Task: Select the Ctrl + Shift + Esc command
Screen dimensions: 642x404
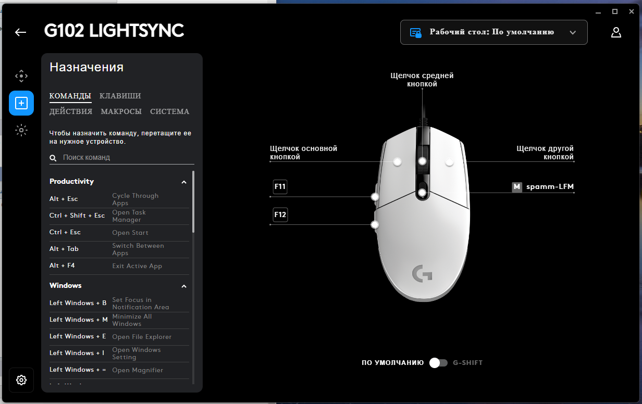Action: 119,216
